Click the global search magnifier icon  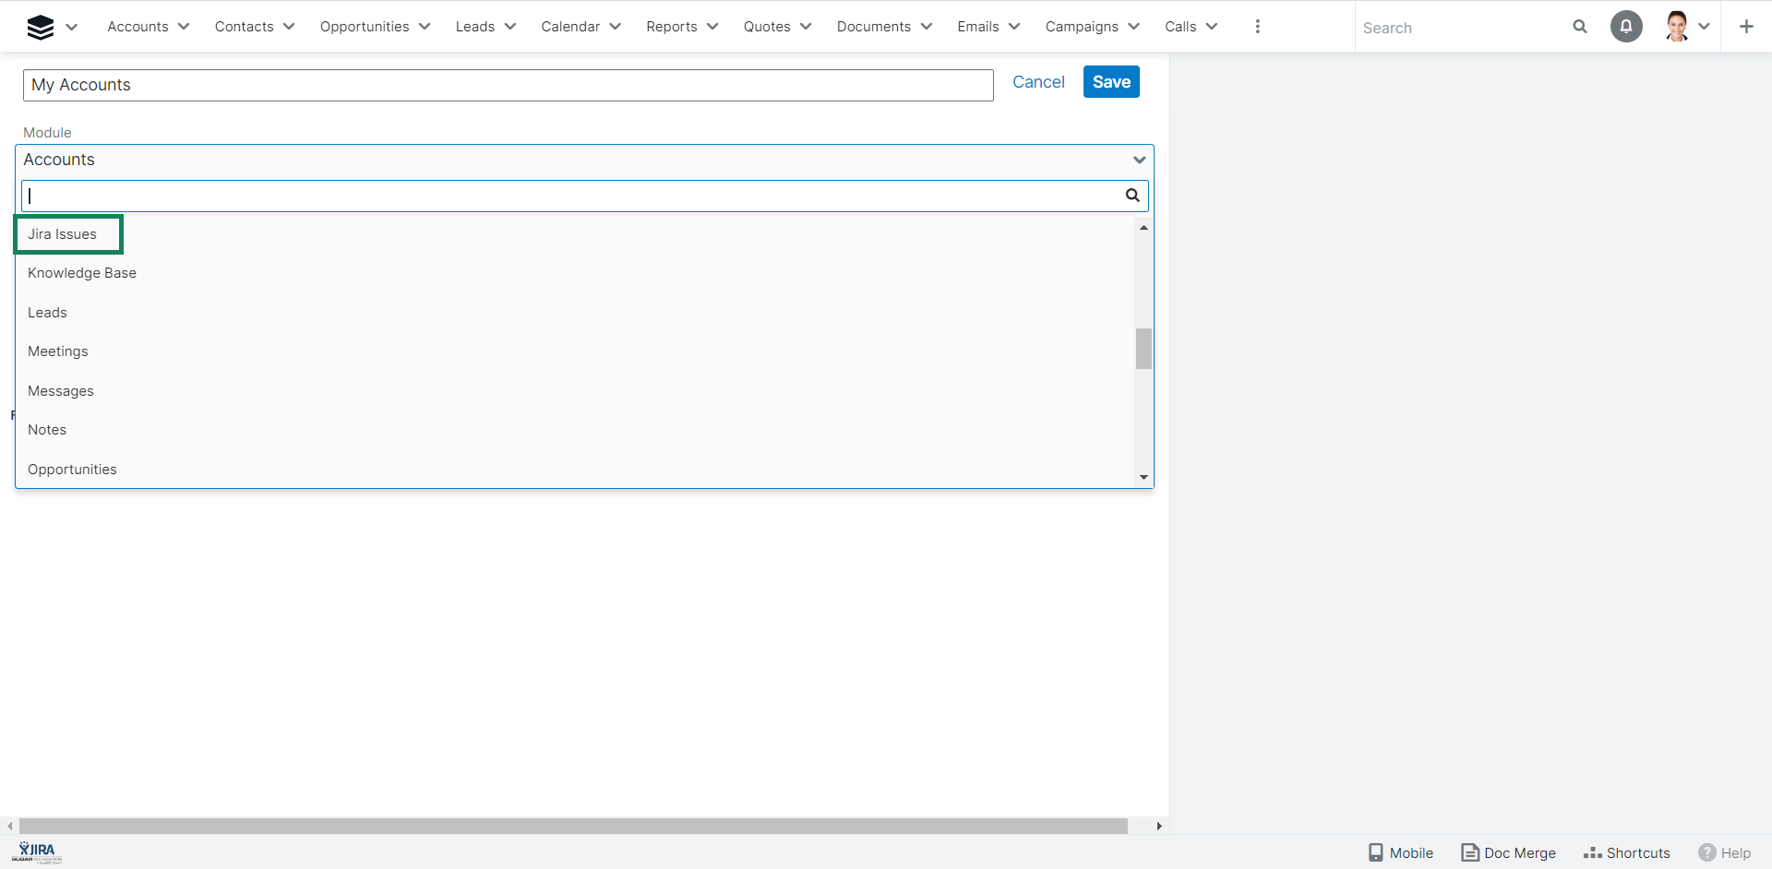(1580, 27)
